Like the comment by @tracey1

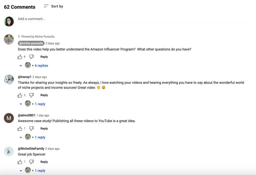[20, 95]
